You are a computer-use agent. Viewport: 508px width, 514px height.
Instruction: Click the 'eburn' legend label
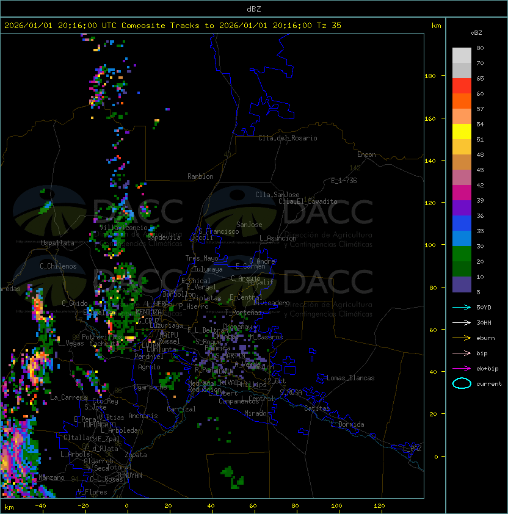(x=485, y=338)
